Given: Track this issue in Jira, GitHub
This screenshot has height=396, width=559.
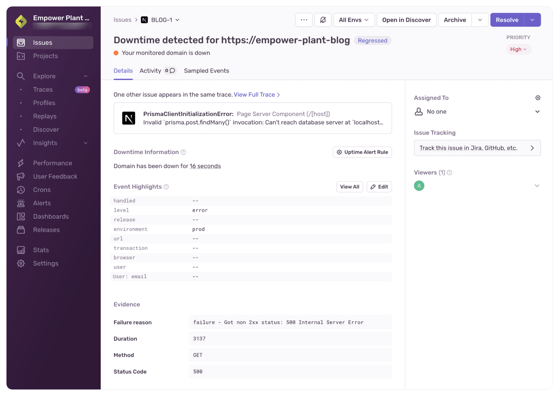Looking at the screenshot, I should coord(477,148).
